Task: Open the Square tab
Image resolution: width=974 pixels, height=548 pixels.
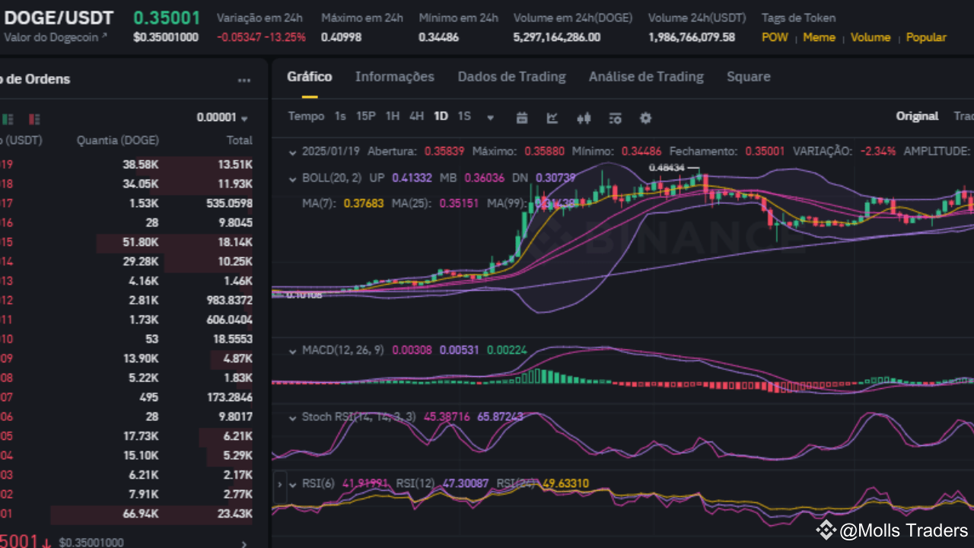Action: pos(748,76)
